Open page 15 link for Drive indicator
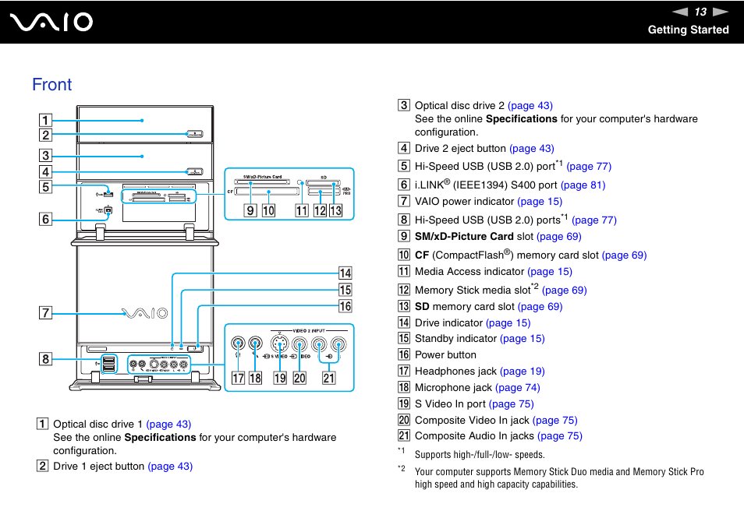Image resolution: width=744 pixels, height=525 pixels. click(508, 323)
